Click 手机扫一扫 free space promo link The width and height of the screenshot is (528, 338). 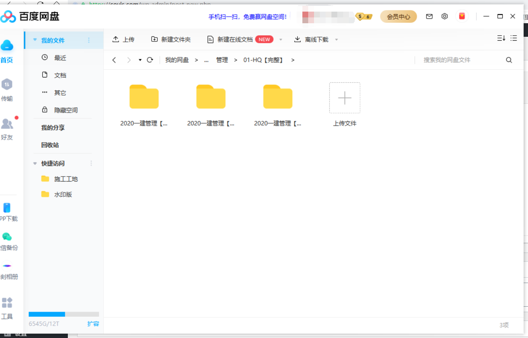tap(248, 17)
